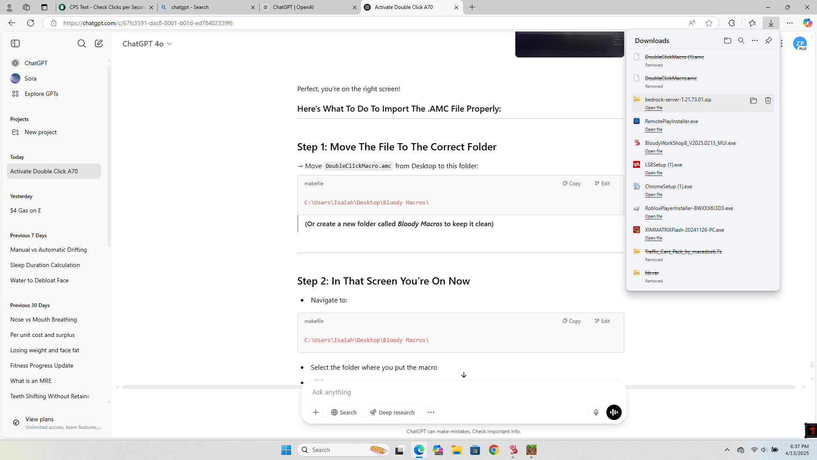Toggle the ChatGPT sidebar panel icon
The image size is (817, 460).
pos(15,43)
